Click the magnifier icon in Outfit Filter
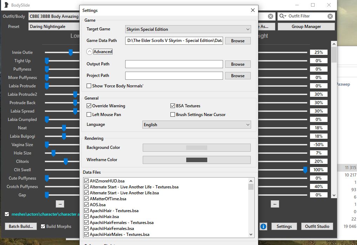This screenshot has width=357, height=245. tap(283, 16)
